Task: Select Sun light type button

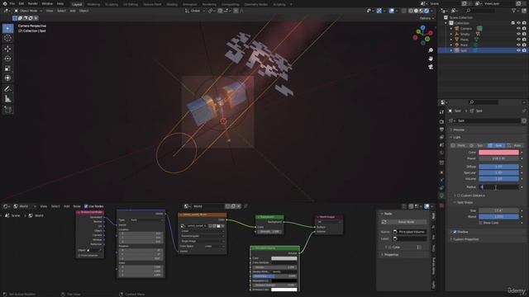Action: (478, 145)
